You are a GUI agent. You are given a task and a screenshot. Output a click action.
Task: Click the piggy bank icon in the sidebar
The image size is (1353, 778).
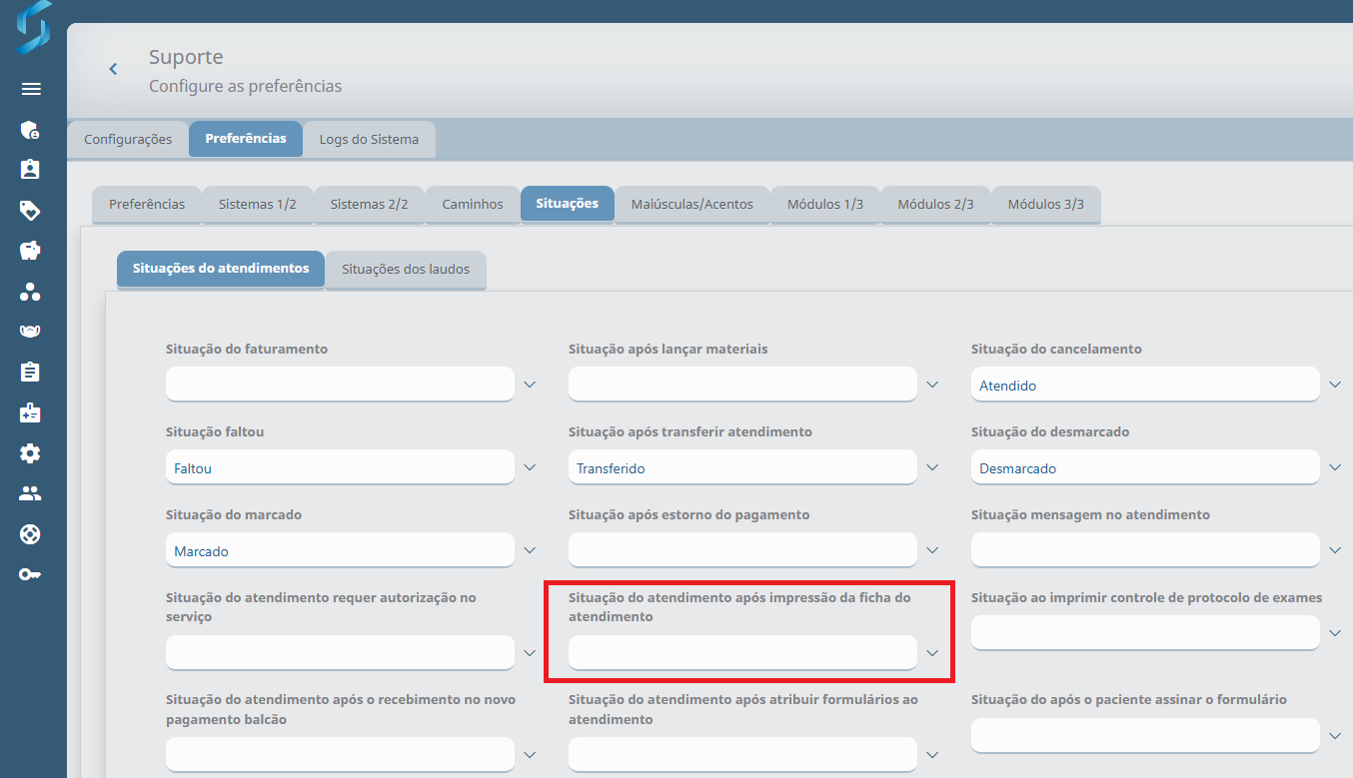click(x=31, y=251)
